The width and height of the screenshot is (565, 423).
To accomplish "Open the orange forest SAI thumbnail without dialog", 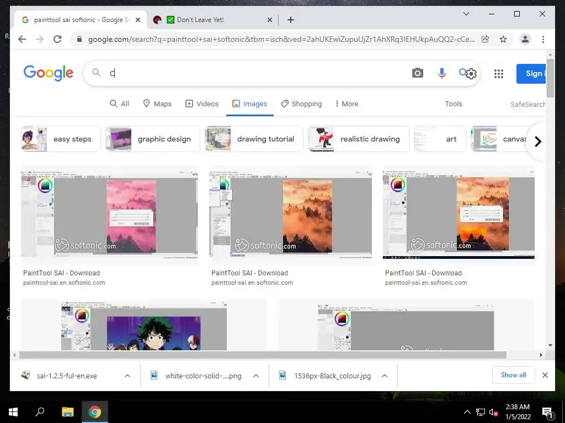I will [290, 215].
